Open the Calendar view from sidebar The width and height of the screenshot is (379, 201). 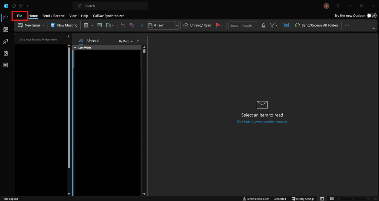point(6,30)
